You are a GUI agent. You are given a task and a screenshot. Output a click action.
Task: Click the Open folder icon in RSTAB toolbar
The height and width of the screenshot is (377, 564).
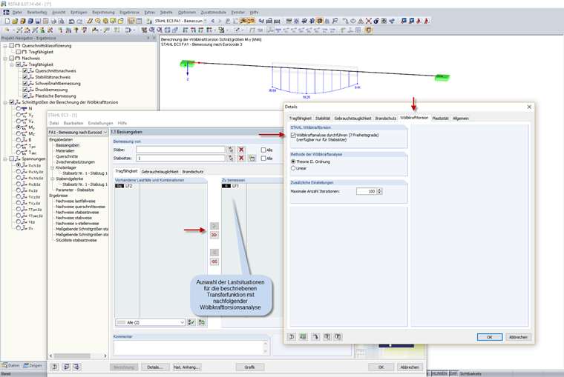(15, 21)
